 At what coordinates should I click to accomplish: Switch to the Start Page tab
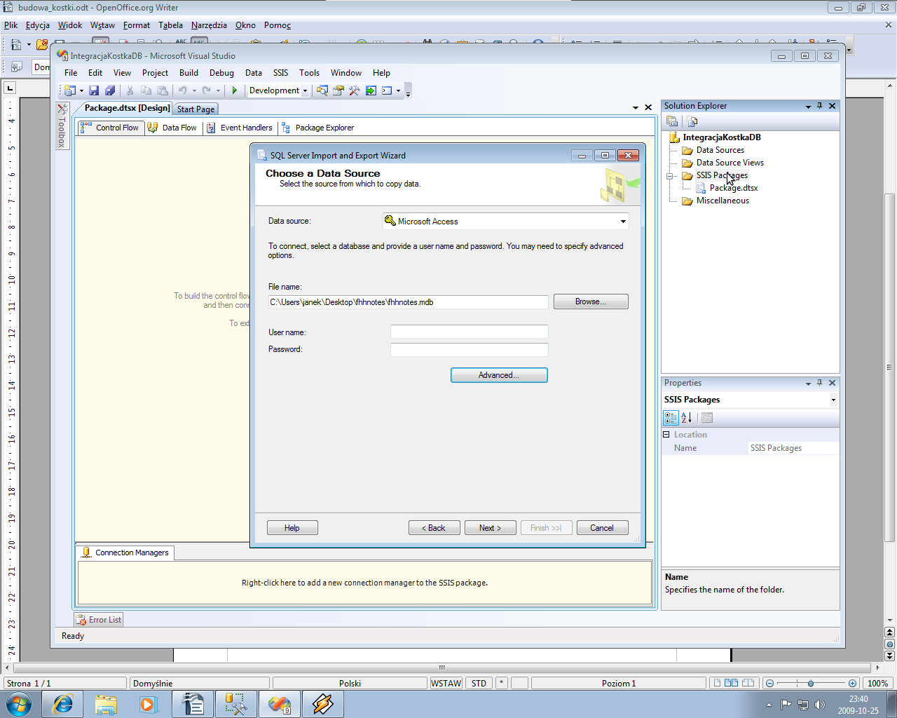[x=196, y=109]
